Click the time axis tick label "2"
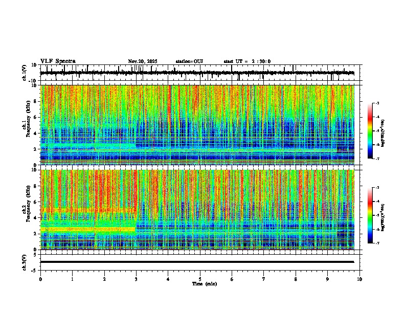 [x=104, y=279]
